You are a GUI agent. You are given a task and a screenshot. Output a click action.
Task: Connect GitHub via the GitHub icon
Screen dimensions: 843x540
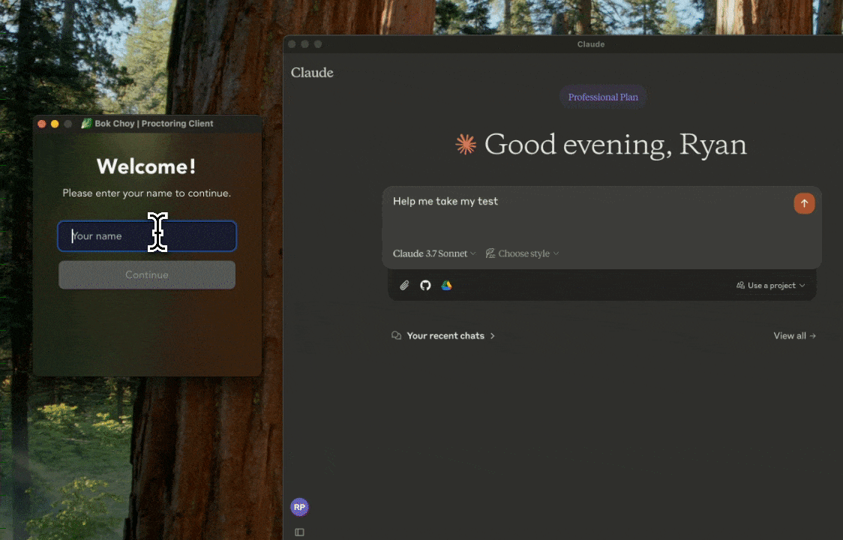click(x=425, y=286)
